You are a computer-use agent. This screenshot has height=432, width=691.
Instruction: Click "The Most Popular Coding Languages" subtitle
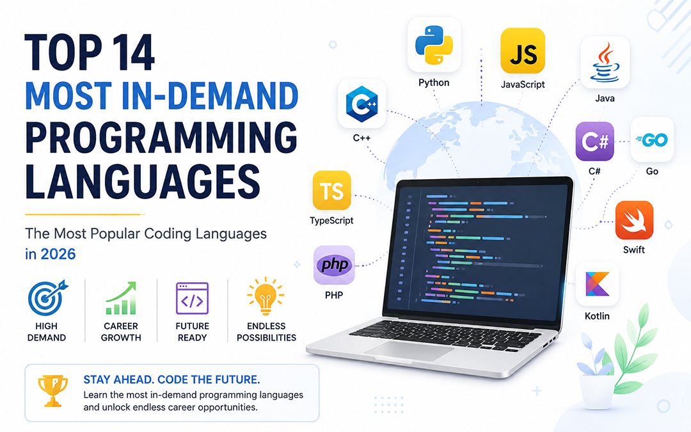(x=146, y=234)
